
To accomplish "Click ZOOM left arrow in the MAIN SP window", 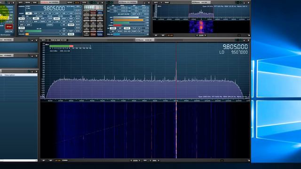I will [131, 161].
